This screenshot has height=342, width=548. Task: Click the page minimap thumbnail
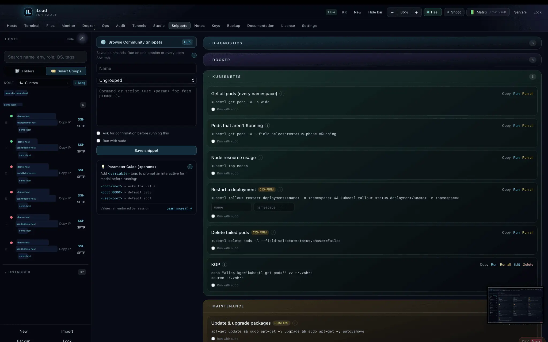pos(515,305)
